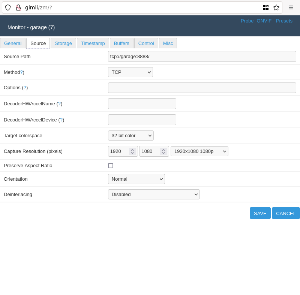Click the CANCEL button
This screenshot has width=300, height=295.
click(286, 213)
